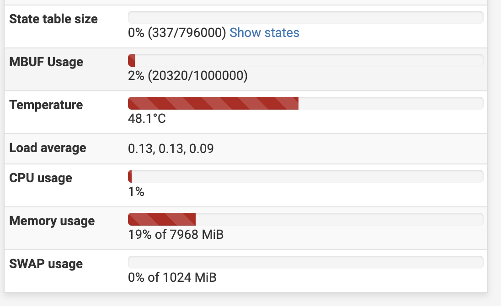
Task: Click the 48.1°C temperature reading
Action: 147,119
